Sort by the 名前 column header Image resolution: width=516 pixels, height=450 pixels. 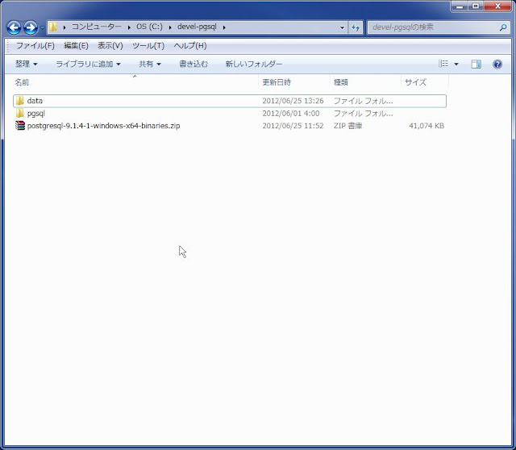click(x=22, y=82)
